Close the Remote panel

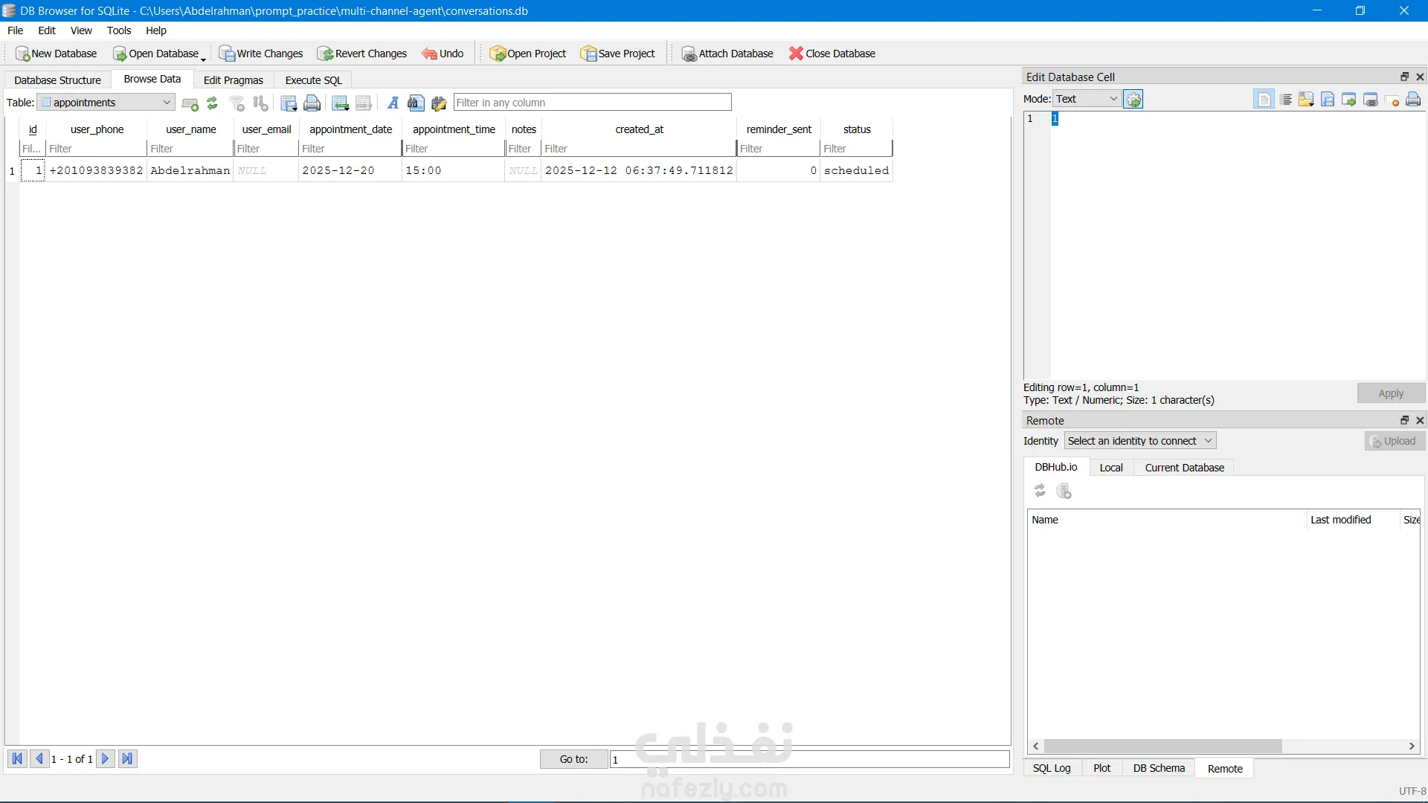(1420, 421)
